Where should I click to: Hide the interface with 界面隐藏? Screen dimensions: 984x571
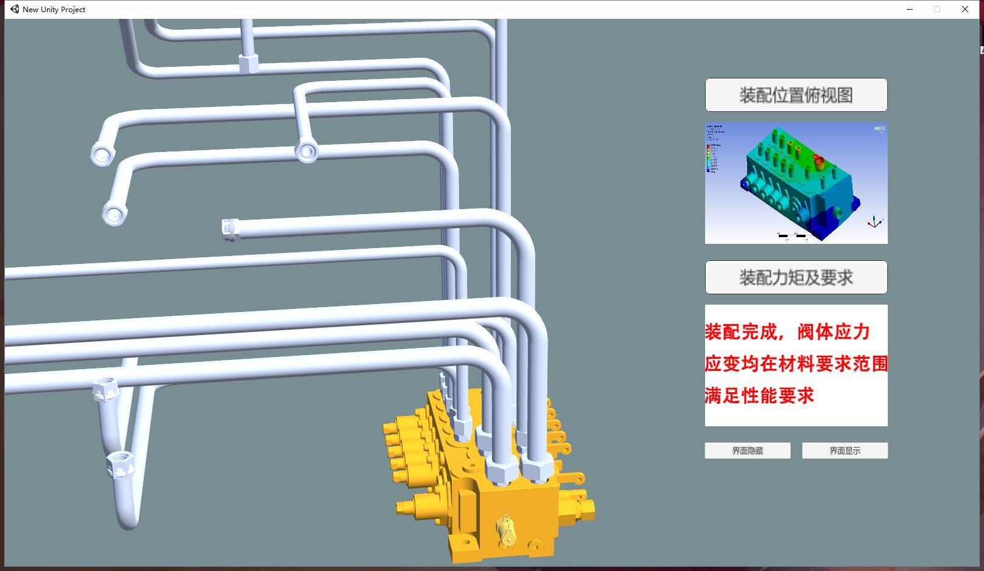748,451
